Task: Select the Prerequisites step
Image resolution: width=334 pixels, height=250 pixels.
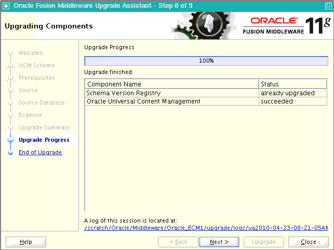Action: pyautogui.click(x=37, y=78)
